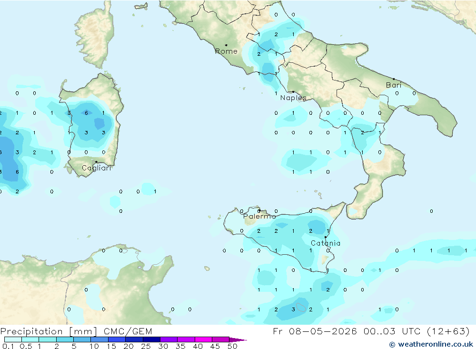This screenshot has width=476, height=349.
Task: Click the legend arrow tip above 50
Action: click(x=238, y=340)
